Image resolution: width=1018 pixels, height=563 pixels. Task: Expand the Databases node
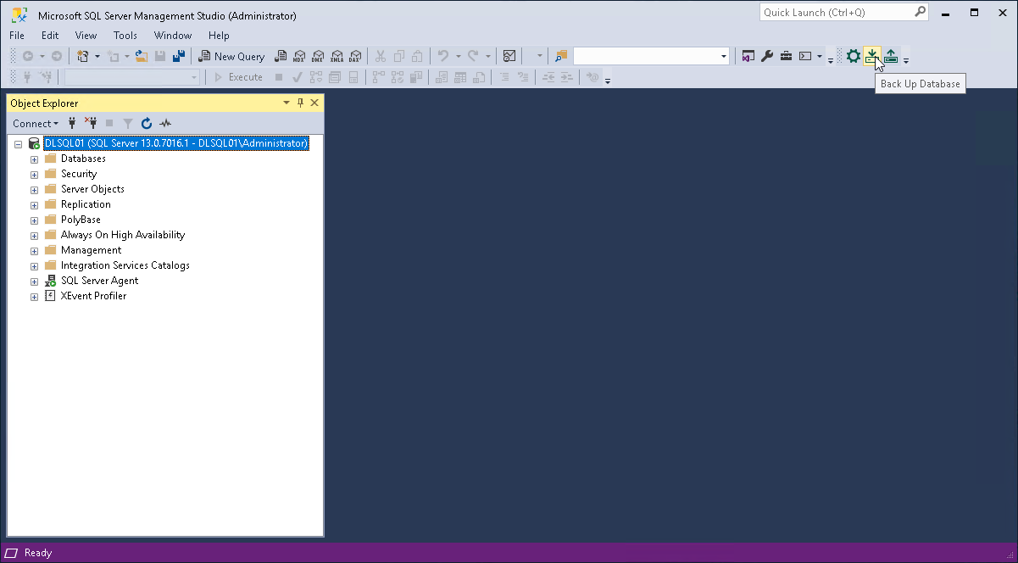(34, 159)
